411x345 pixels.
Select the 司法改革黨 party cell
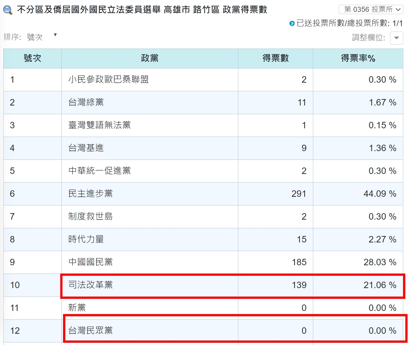(x=150, y=285)
